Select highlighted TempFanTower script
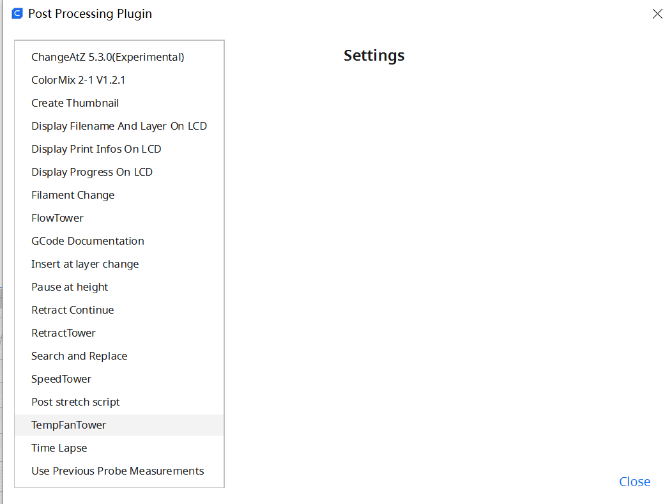The height and width of the screenshot is (504, 672). [119, 425]
